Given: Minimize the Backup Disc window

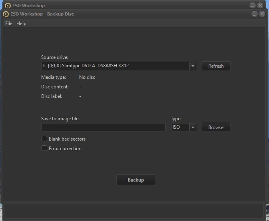Looking at the screenshot, I should (x=255, y=14).
